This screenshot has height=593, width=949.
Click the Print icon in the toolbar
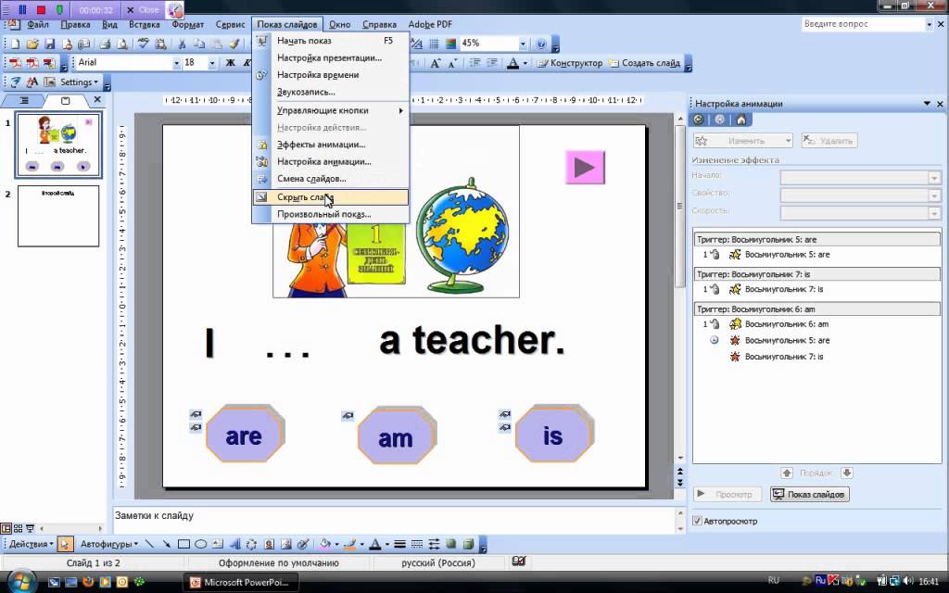(105, 44)
